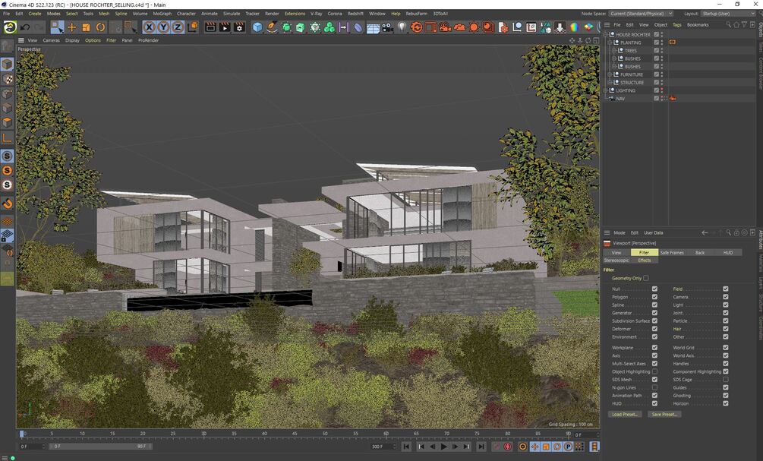763x461 pixels.
Task: Switch to the HUD tab
Action: click(728, 252)
